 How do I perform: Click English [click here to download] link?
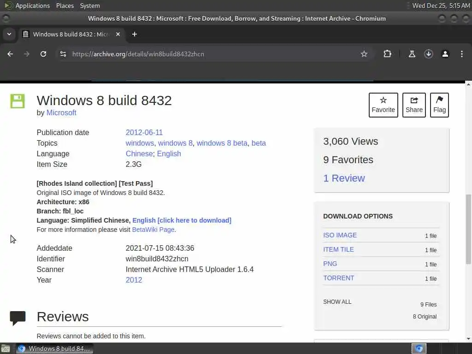182,220
